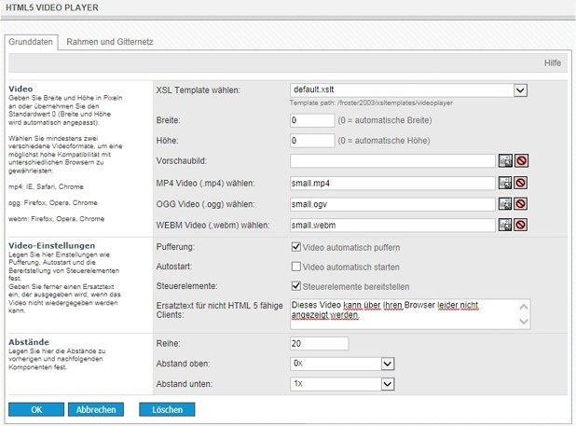Open the XSL Template dropdown
Screen dimensions: 576x426
pyautogui.click(x=520, y=90)
